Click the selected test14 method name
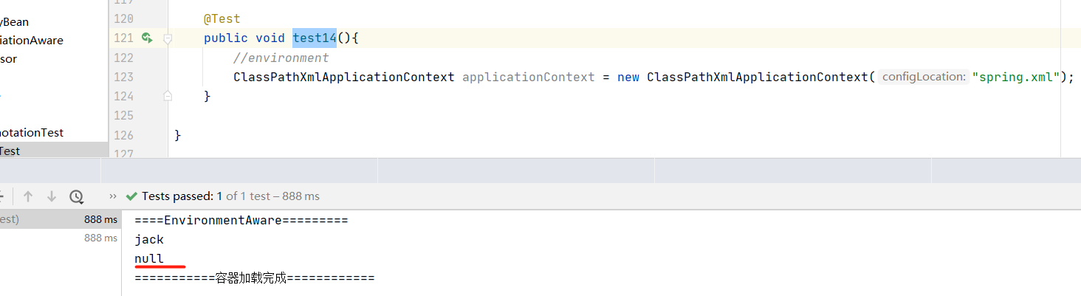This screenshot has width=1081, height=296. tap(315, 38)
